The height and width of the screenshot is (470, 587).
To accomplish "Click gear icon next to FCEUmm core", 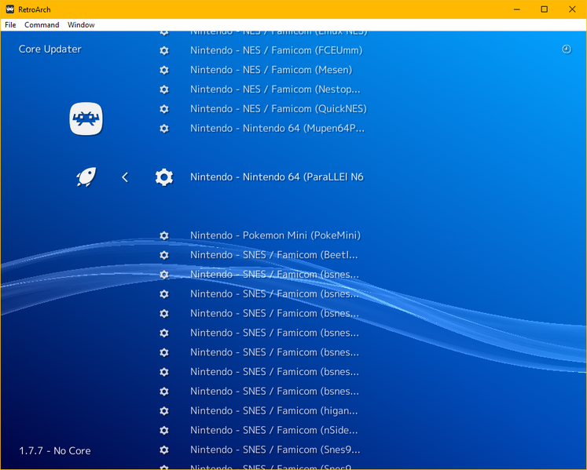I will coord(163,50).
